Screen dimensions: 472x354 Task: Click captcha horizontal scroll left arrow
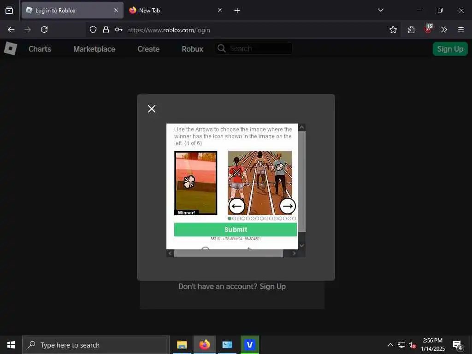(x=171, y=254)
